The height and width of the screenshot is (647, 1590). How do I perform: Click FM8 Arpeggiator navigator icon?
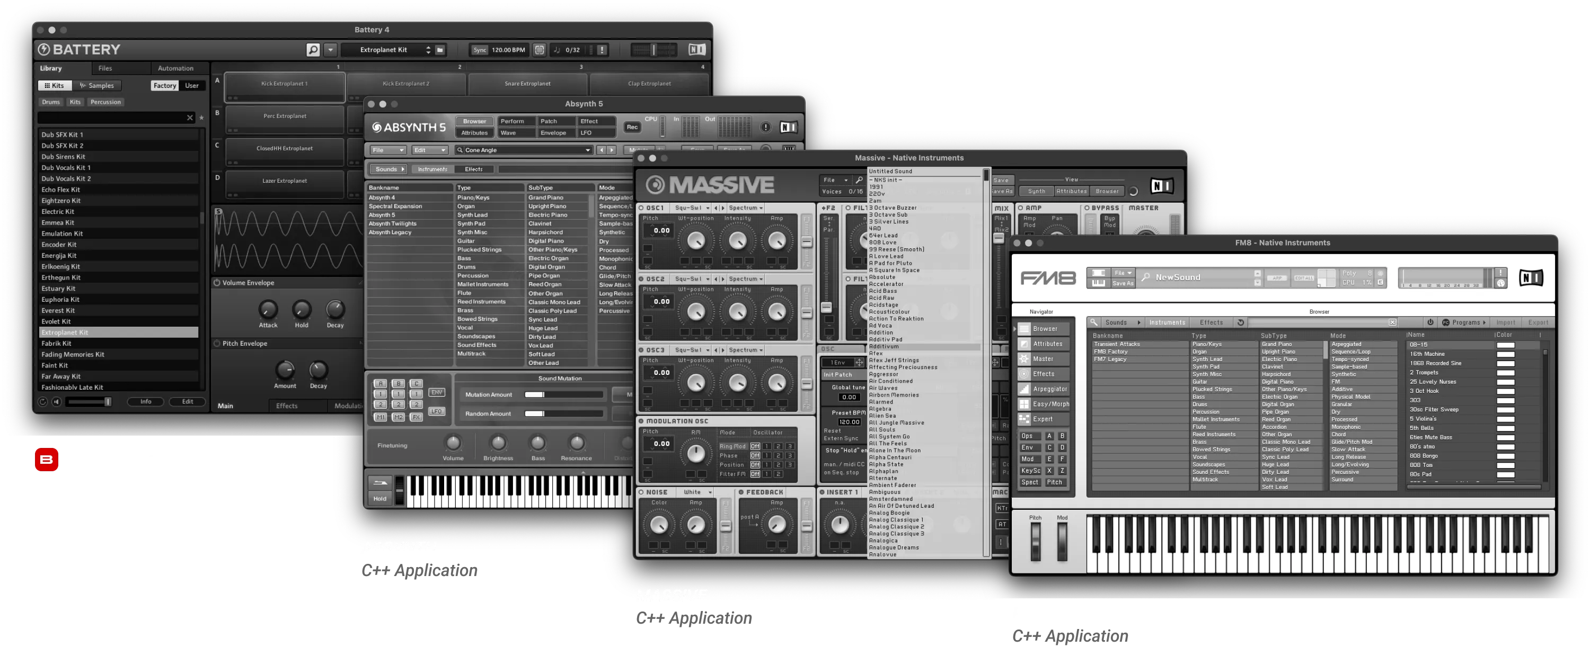click(1024, 389)
